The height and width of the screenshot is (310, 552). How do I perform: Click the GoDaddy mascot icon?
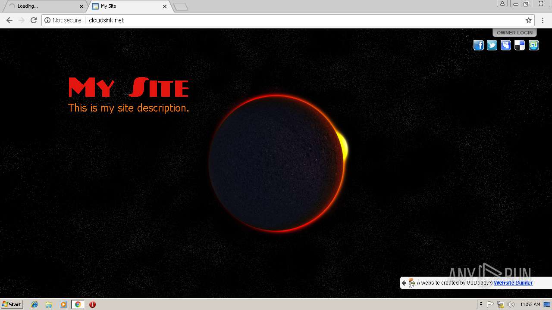click(x=412, y=283)
